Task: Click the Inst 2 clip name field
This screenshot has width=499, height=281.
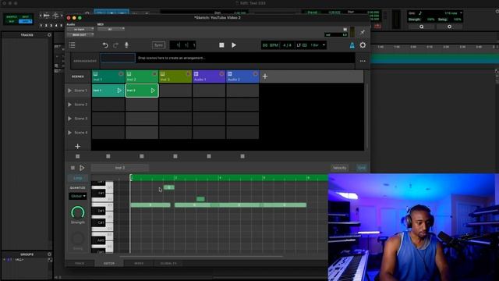Action: pyautogui.click(x=119, y=168)
